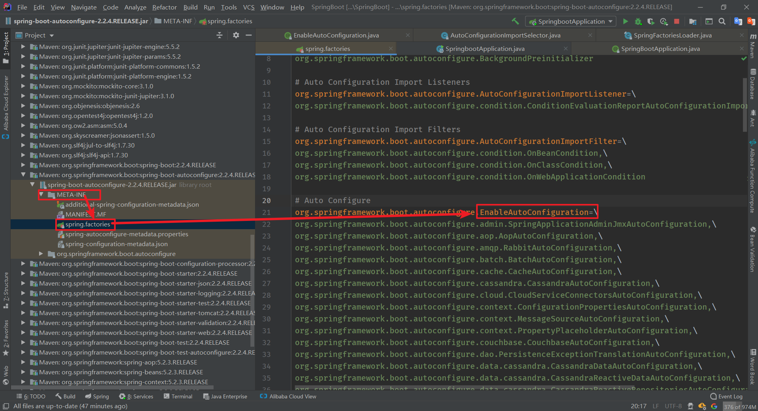Collapse spring-boot-autoconfigure-2.2.4.RELEASE.jar library root
The width and height of the screenshot is (758, 411).
pyautogui.click(x=32, y=185)
